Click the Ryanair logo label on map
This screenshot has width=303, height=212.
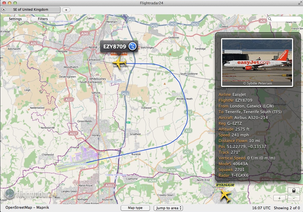click(225, 185)
